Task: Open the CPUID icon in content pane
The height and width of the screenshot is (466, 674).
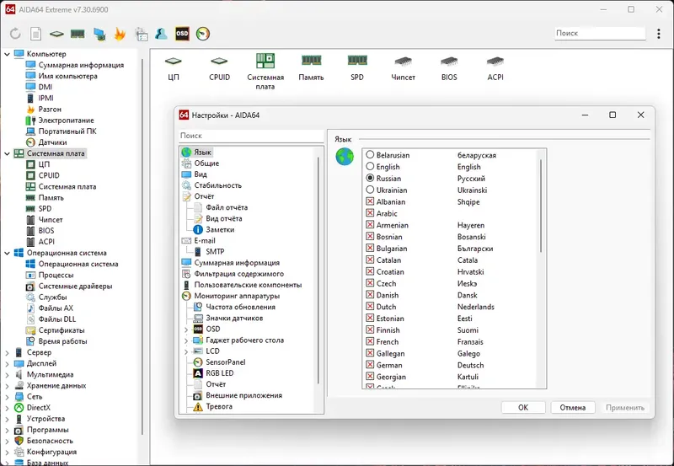Action: [x=219, y=68]
